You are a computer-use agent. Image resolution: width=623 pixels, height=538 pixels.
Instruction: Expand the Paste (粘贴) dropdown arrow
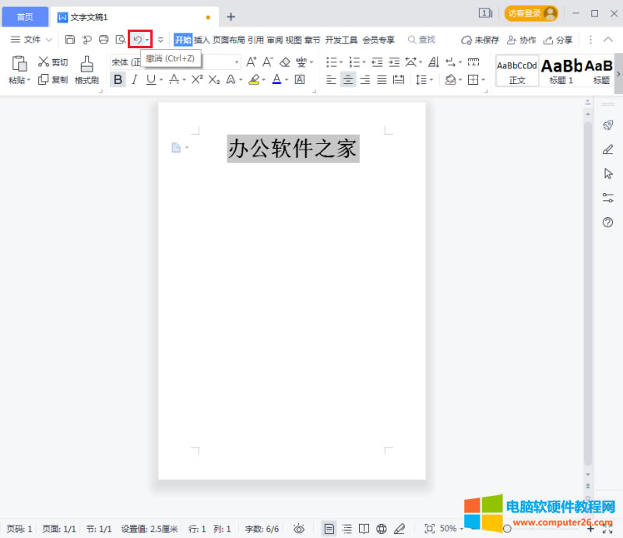click(30, 80)
